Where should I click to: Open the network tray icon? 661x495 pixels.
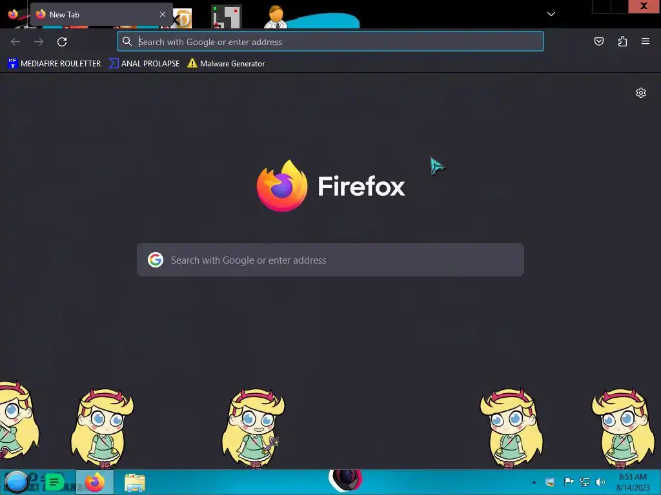click(585, 482)
